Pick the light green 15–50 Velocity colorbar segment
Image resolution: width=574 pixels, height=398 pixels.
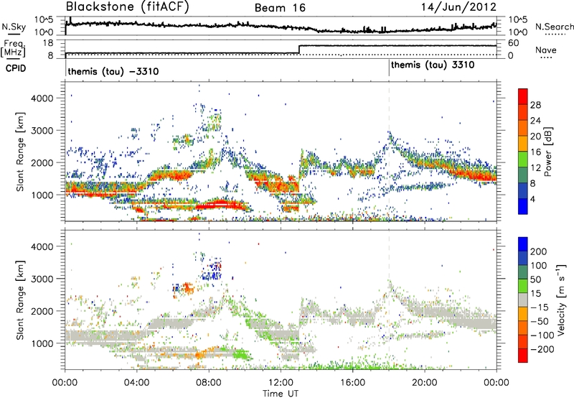pos(523,286)
